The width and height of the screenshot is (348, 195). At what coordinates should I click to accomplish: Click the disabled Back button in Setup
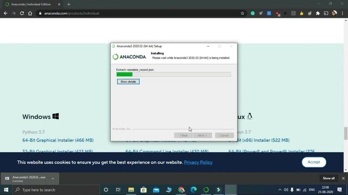pyautogui.click(x=183, y=135)
